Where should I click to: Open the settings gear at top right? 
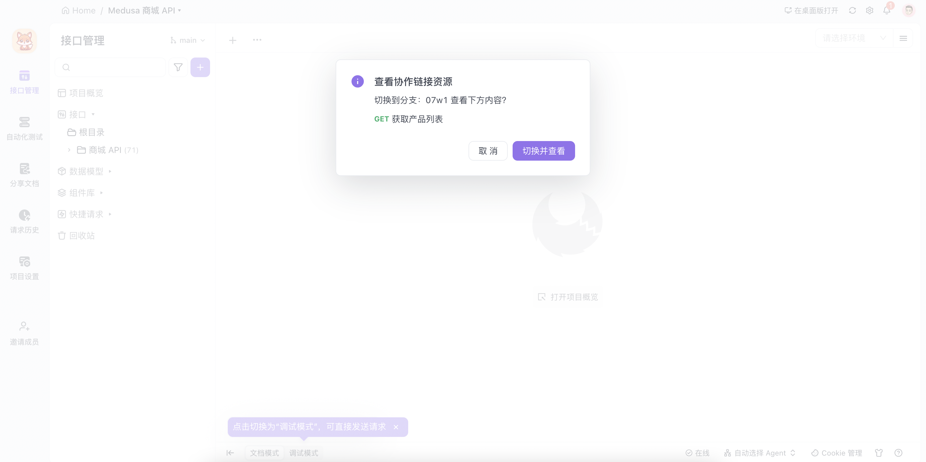click(870, 10)
